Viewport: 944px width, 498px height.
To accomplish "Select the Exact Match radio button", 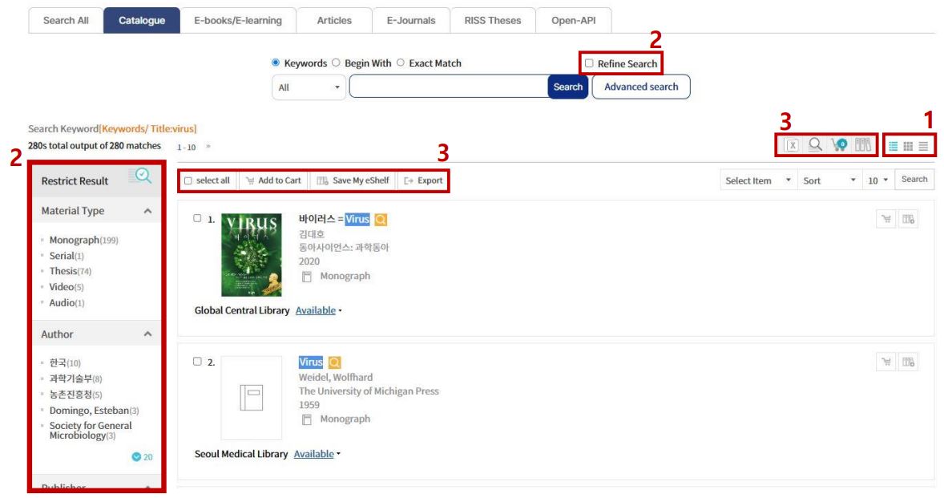I will coord(401,63).
